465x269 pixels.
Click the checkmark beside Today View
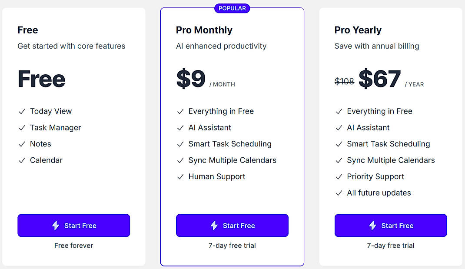[22, 111]
